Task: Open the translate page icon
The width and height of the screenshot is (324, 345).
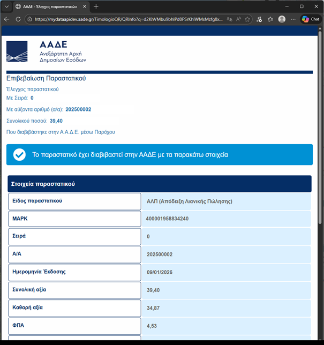Action: 229,19
